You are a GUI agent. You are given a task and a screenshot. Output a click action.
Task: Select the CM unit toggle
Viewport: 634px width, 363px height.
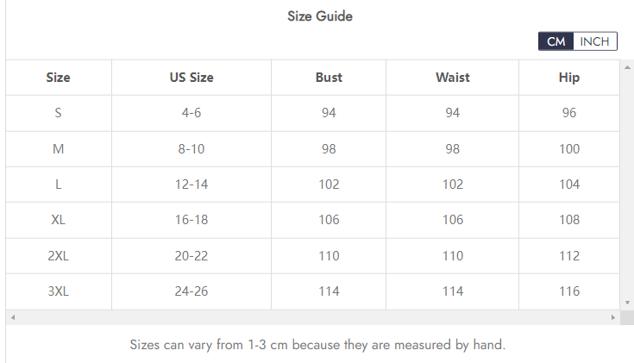click(556, 41)
